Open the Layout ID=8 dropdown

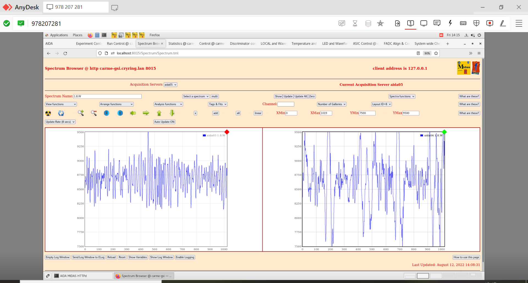coord(381,104)
